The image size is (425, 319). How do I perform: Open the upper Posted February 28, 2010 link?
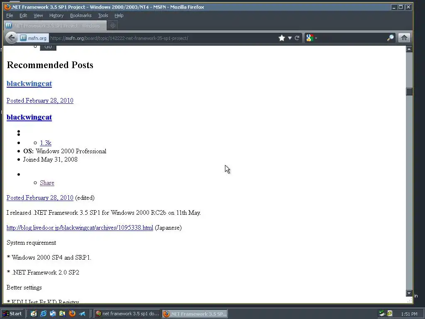click(x=40, y=101)
